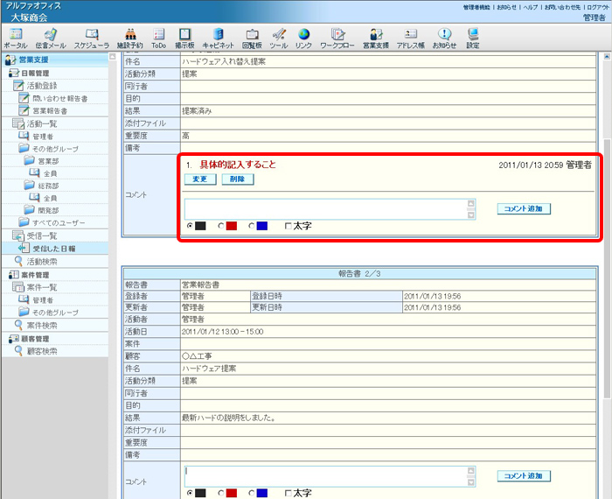
Task: Select the red color radio in highlighted comment
Action: pos(221,226)
